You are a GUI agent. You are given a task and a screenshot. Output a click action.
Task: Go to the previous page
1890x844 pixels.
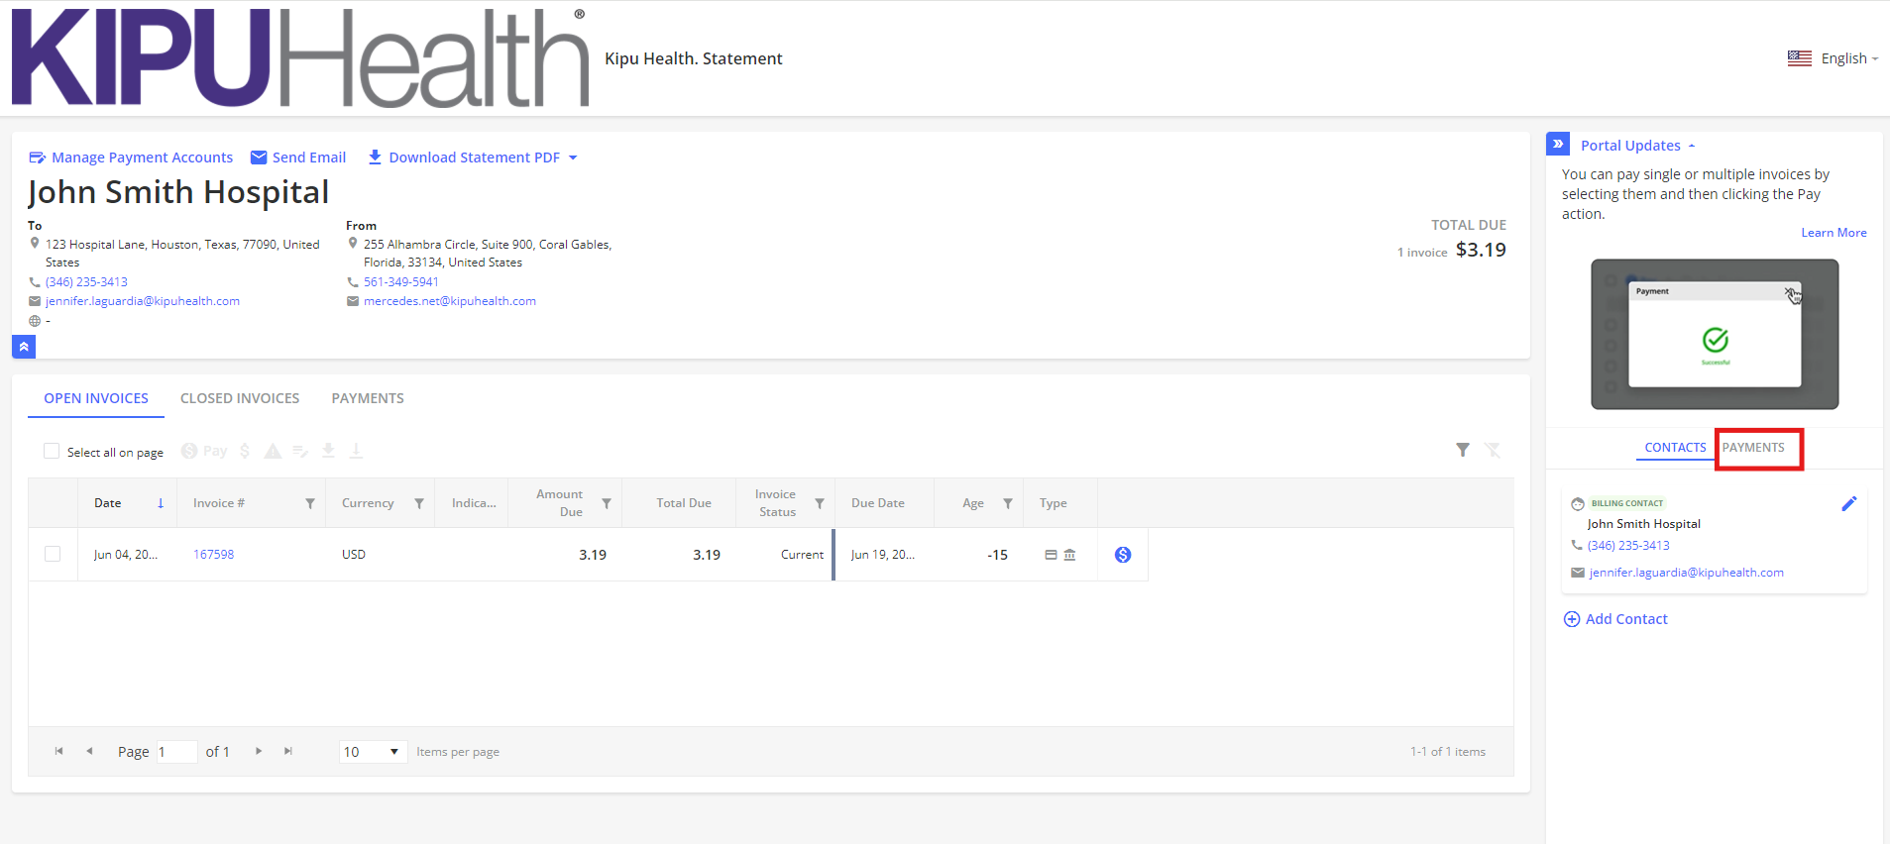click(x=89, y=751)
